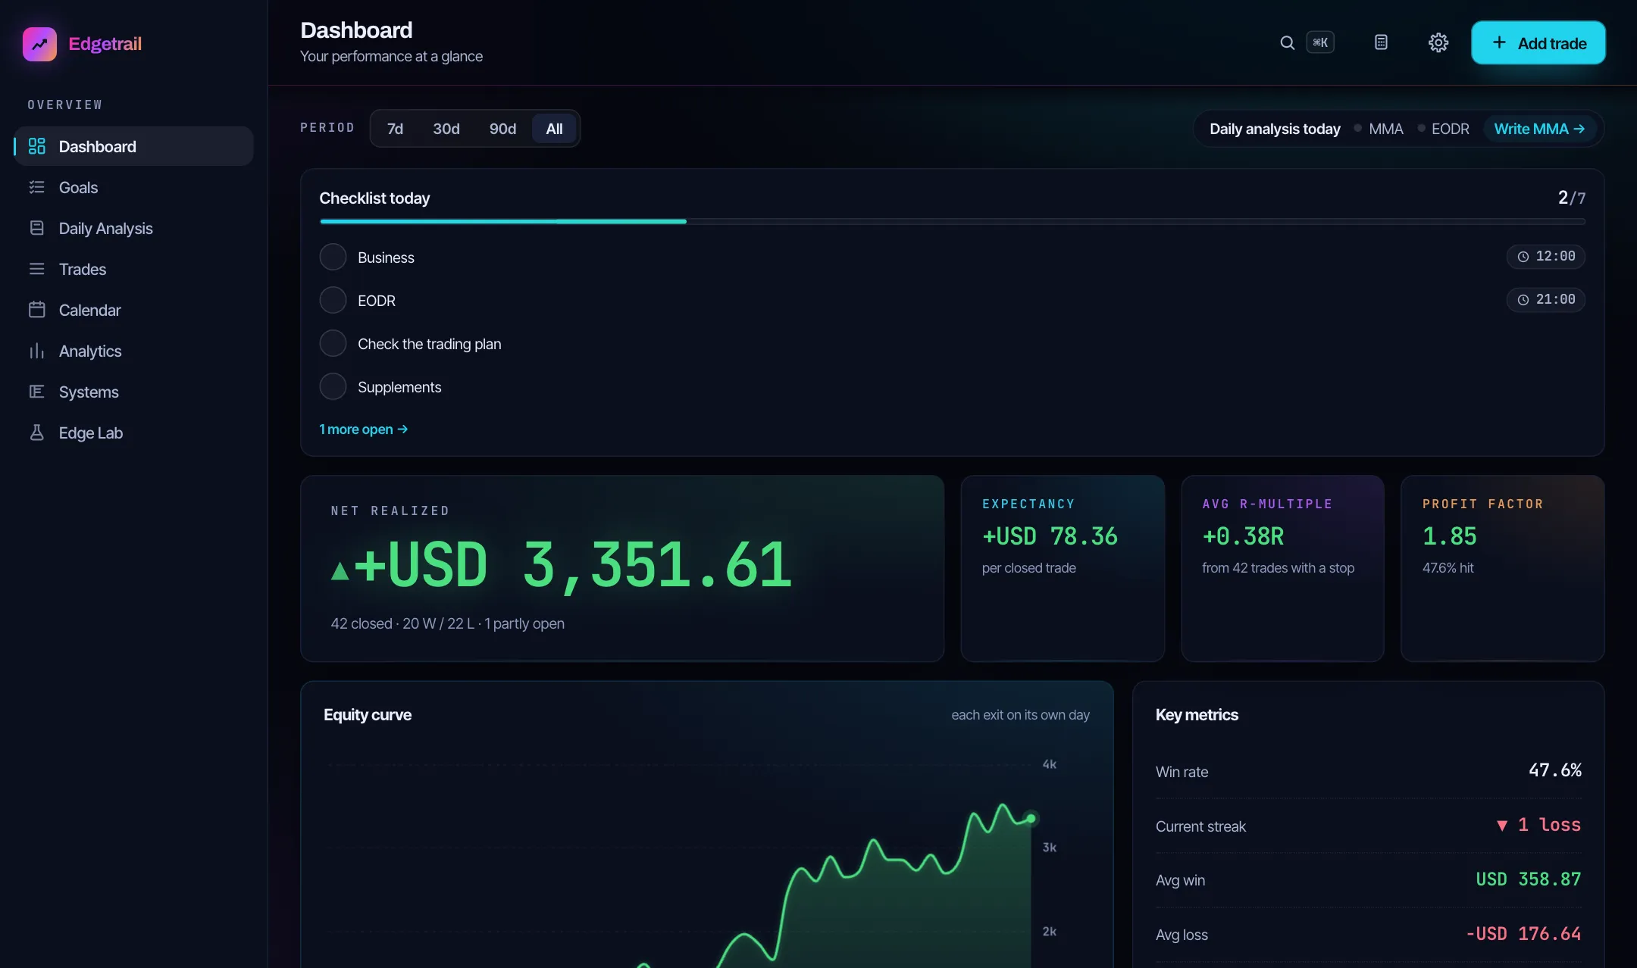
Task: Click the equity curve end point marker
Action: point(1031,819)
